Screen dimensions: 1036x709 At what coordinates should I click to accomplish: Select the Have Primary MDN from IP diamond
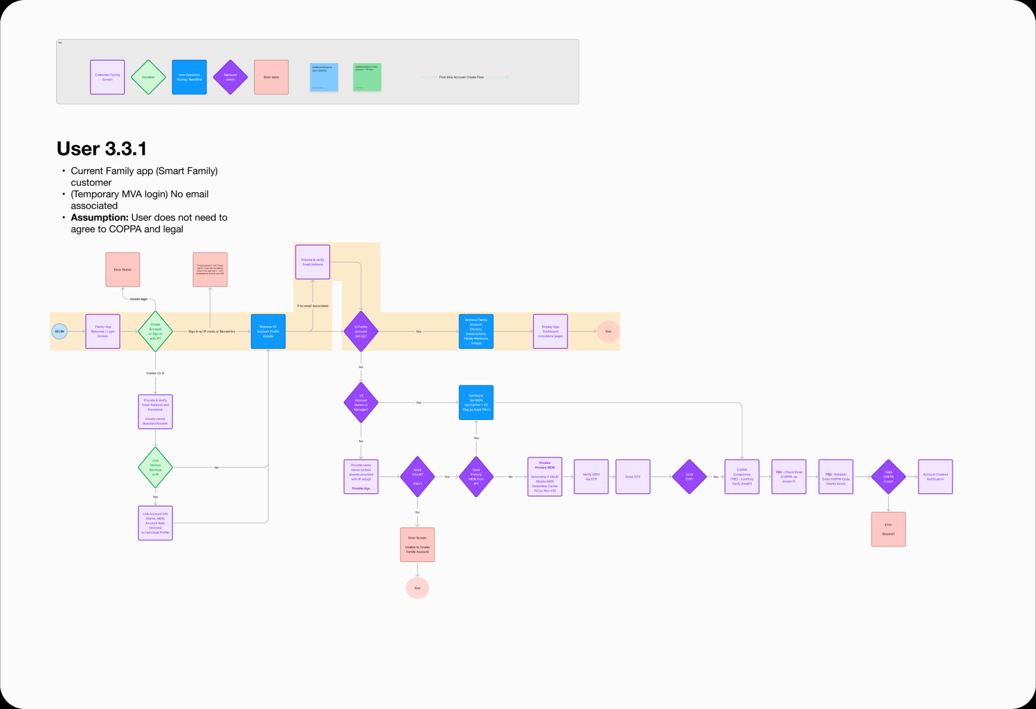point(476,477)
